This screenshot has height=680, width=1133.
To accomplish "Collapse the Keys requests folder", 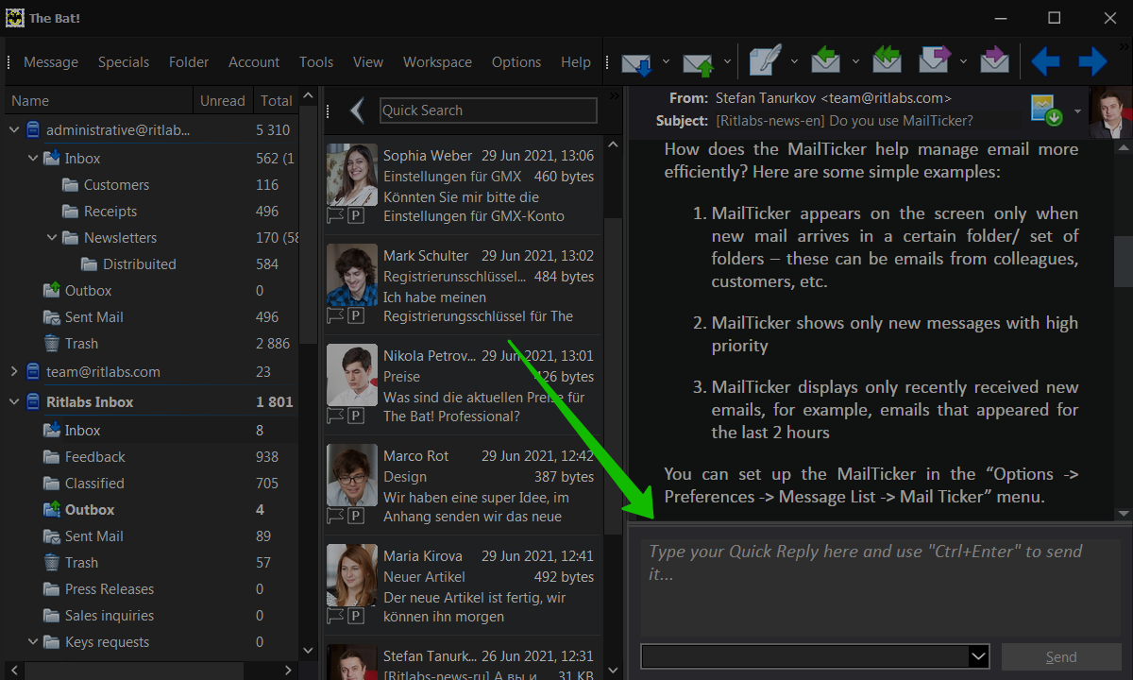I will [x=33, y=641].
